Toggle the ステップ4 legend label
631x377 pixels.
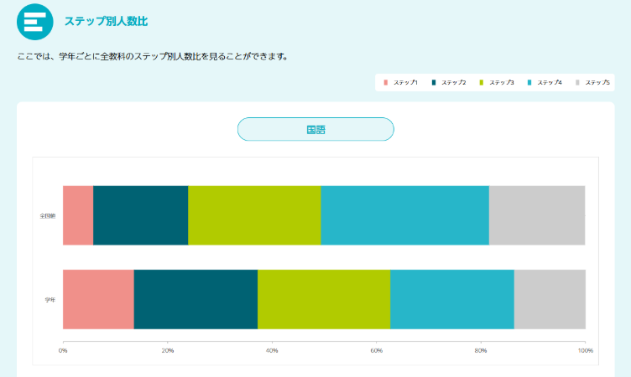(x=550, y=82)
